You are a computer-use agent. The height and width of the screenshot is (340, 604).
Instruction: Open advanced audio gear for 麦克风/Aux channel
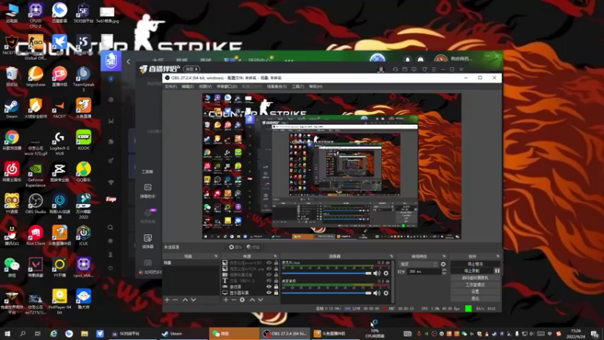click(x=386, y=274)
